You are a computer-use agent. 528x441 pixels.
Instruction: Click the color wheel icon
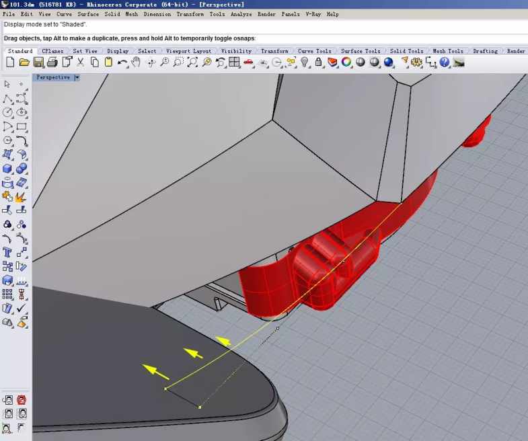(346, 63)
